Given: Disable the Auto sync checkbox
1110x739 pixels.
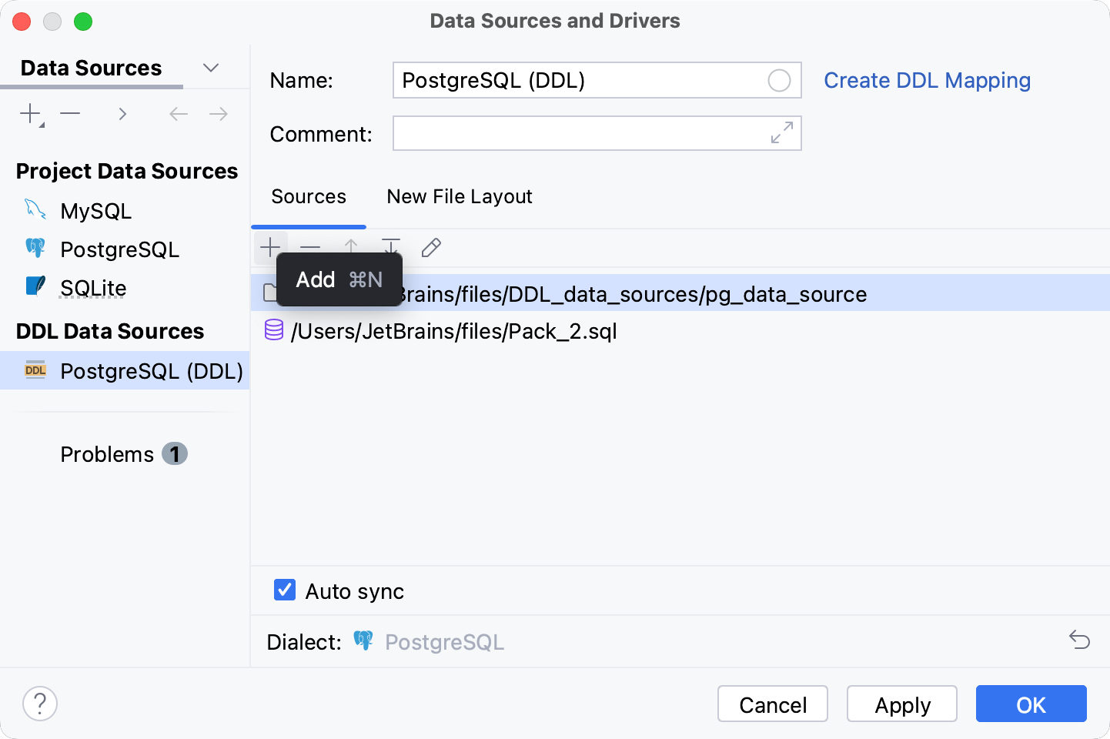Looking at the screenshot, I should (284, 590).
